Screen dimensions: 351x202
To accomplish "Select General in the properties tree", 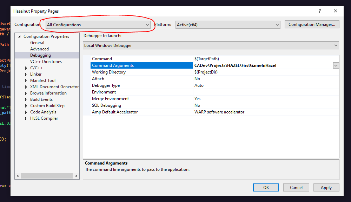I will [37, 43].
